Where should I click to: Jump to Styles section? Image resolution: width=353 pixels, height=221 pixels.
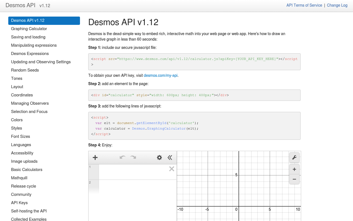pos(44,128)
